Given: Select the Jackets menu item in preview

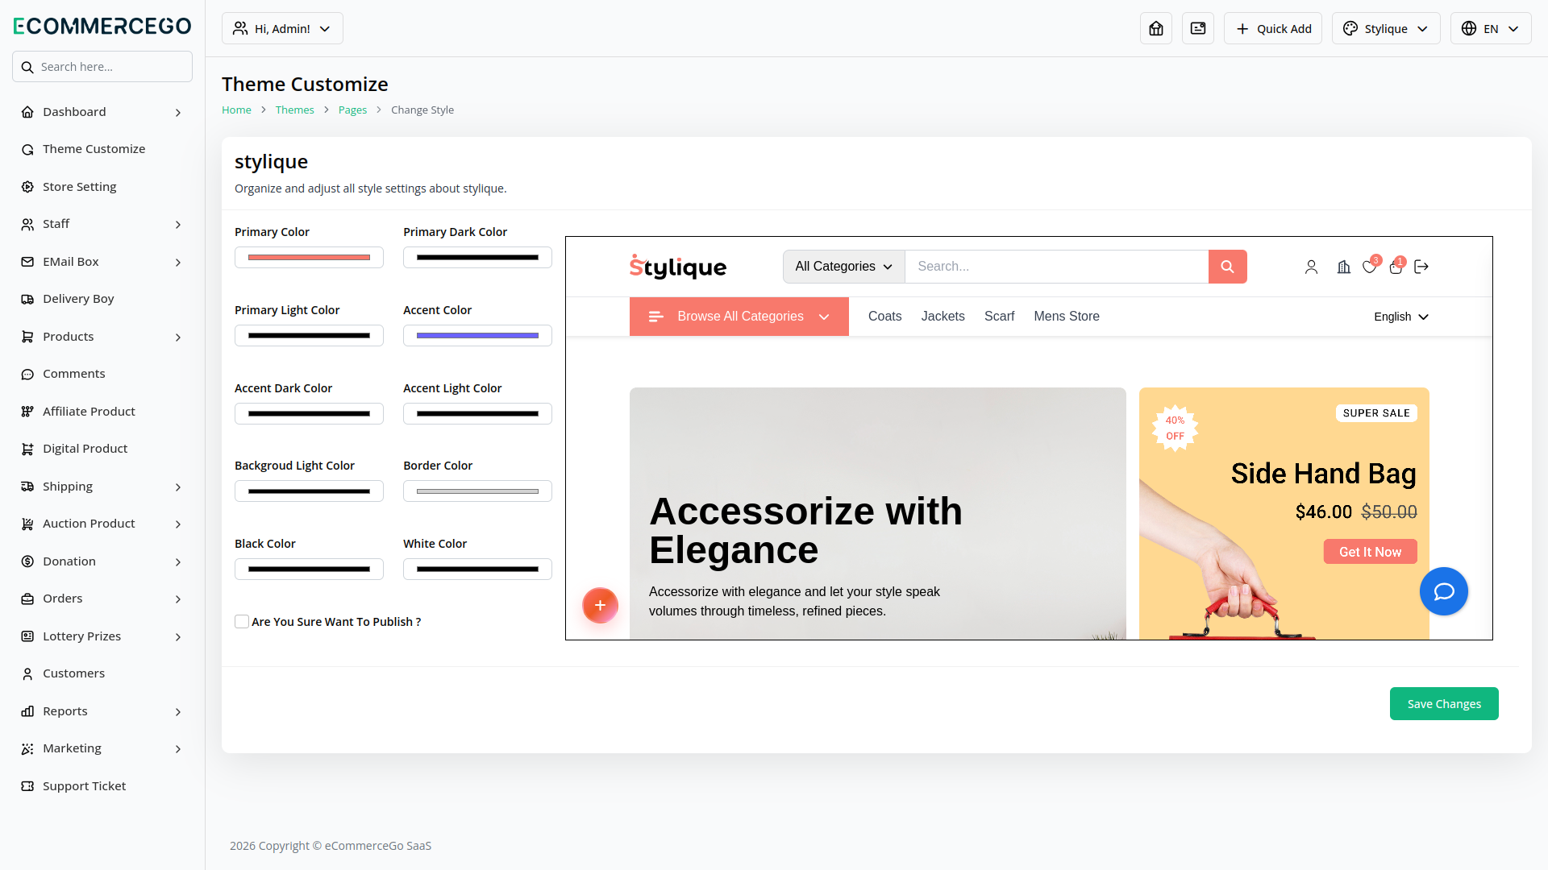Looking at the screenshot, I should click(x=943, y=317).
